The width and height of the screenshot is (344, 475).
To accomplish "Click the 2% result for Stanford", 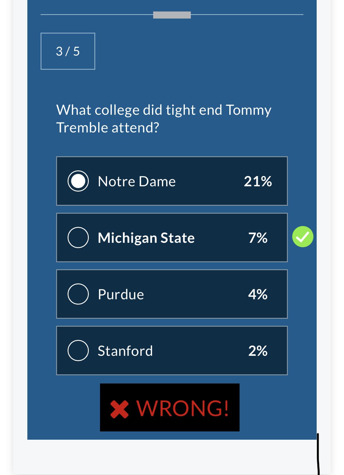I will 258,351.
